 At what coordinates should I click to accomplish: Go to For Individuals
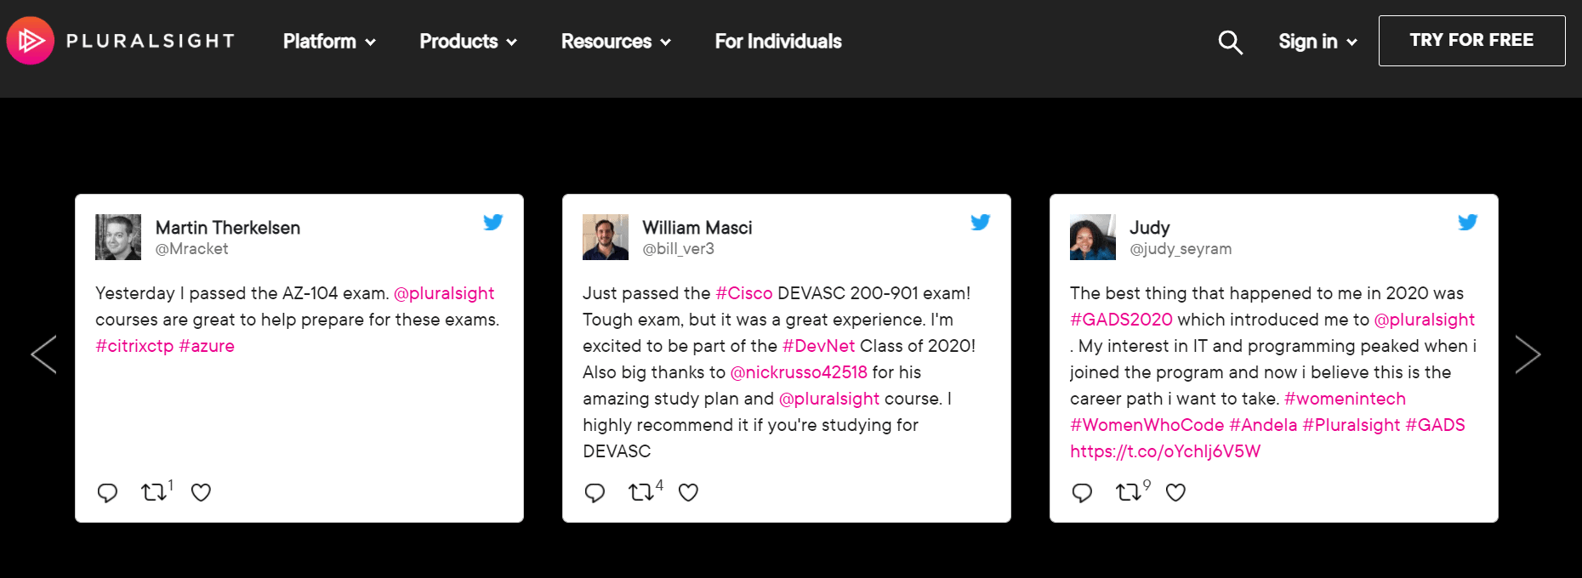click(x=778, y=42)
